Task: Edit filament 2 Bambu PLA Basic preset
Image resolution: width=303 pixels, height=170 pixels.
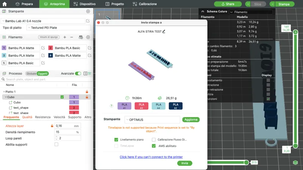Action: coord(89,48)
